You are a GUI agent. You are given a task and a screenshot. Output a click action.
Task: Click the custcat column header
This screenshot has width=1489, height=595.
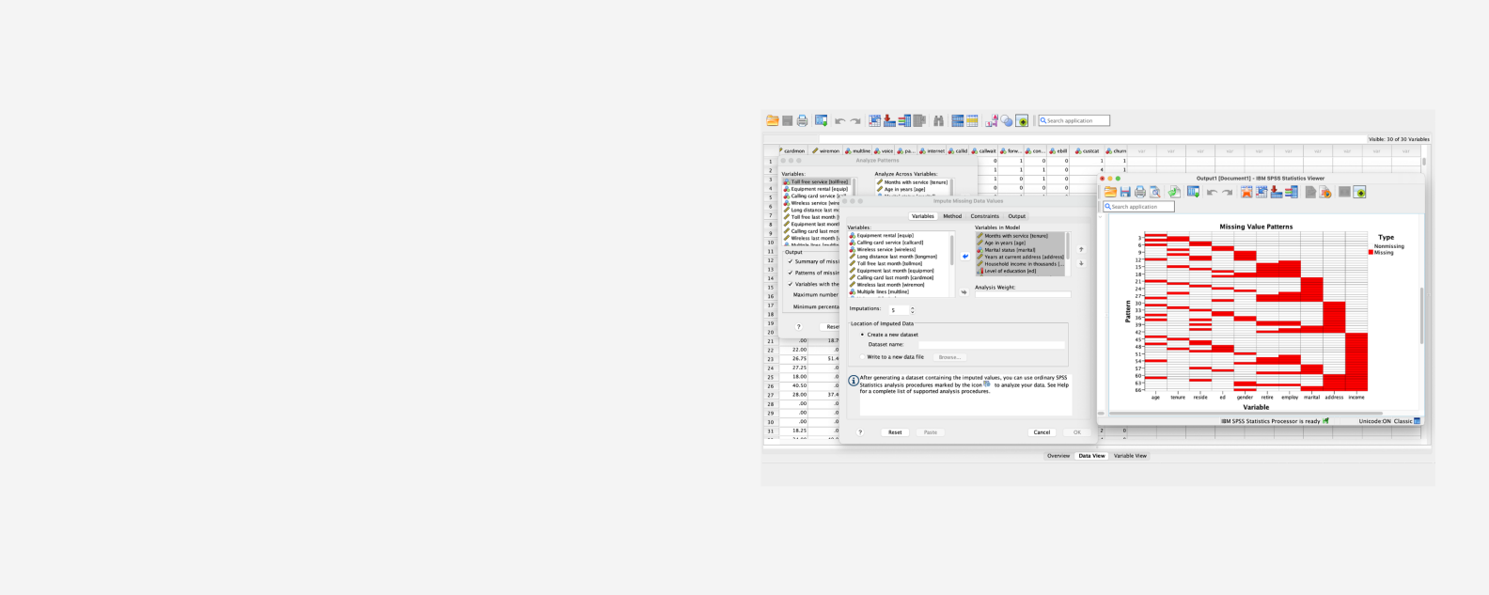[x=1088, y=150]
